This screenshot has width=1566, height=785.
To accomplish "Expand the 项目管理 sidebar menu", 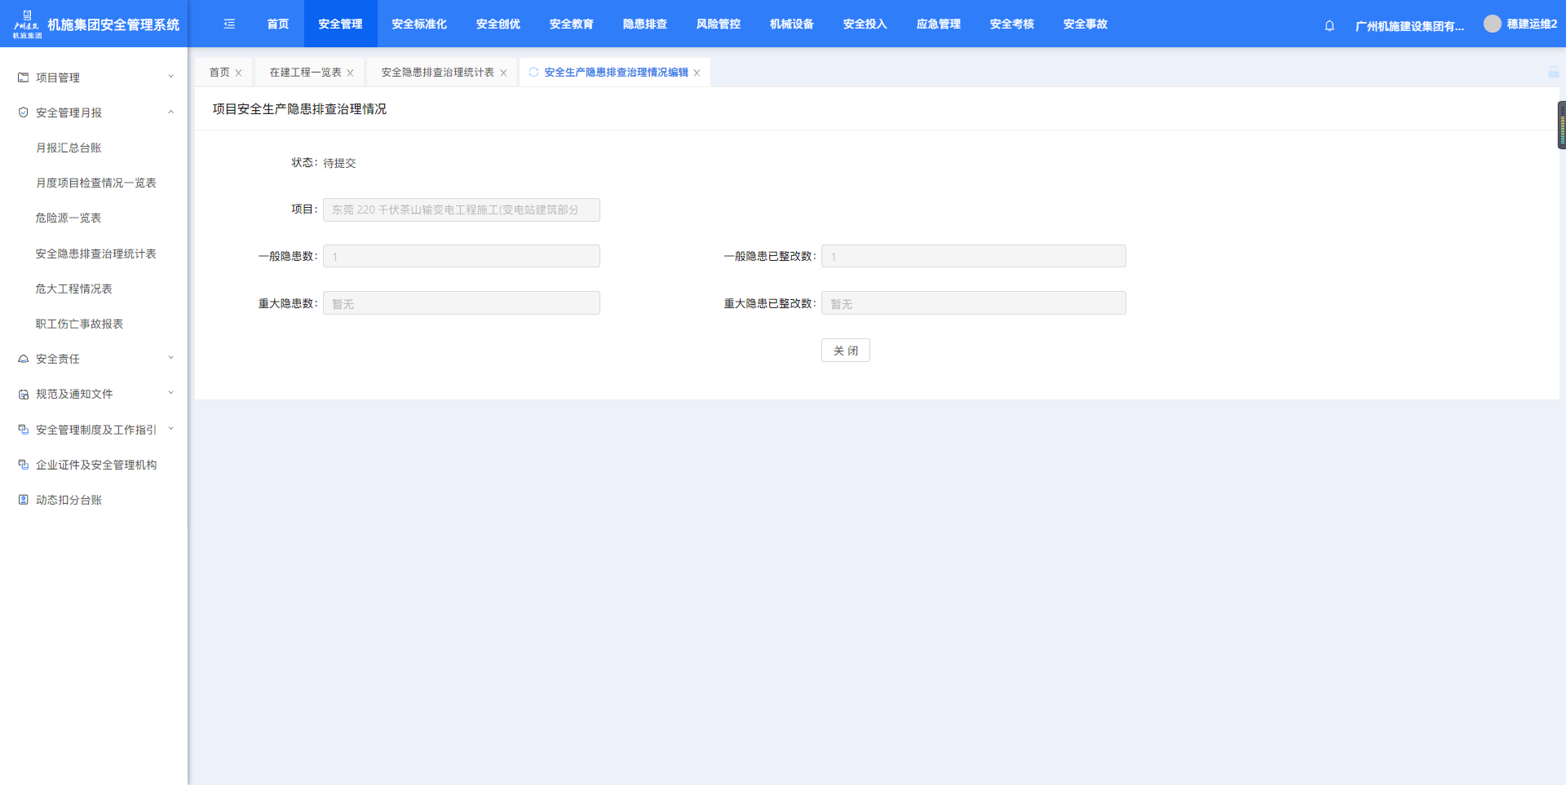I will pyautogui.click(x=94, y=77).
